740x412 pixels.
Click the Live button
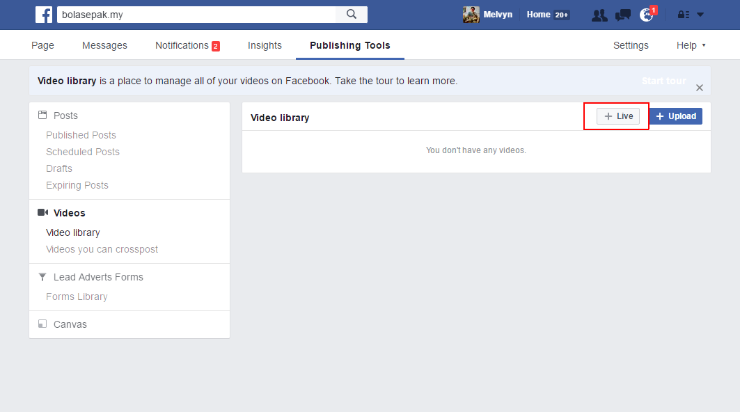point(618,116)
